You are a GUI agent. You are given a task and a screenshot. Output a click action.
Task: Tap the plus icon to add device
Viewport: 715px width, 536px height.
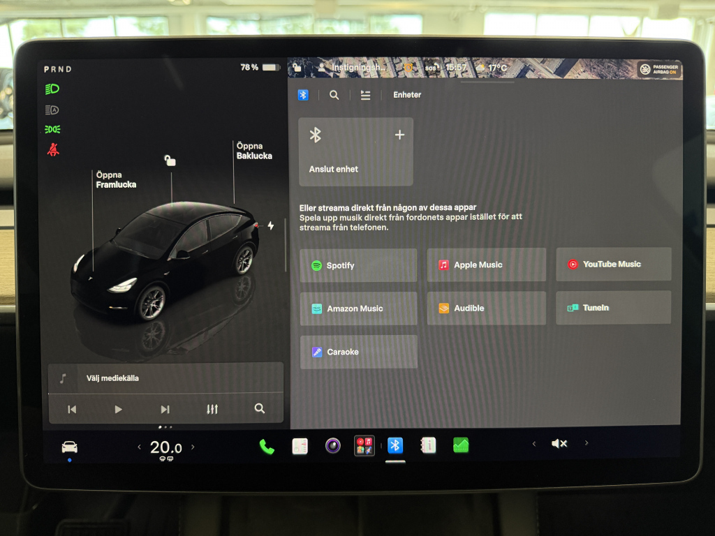399,135
